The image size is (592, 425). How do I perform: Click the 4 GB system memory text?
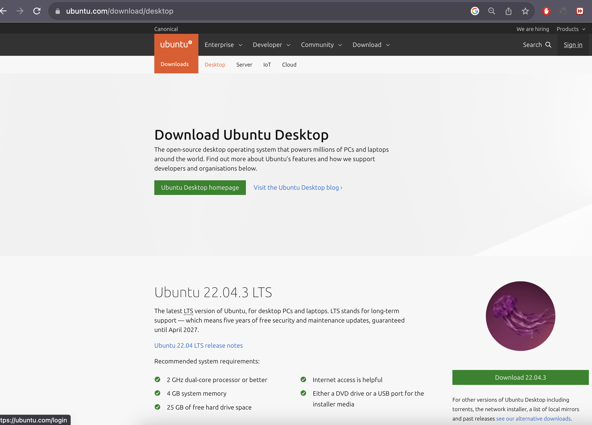[x=197, y=394]
